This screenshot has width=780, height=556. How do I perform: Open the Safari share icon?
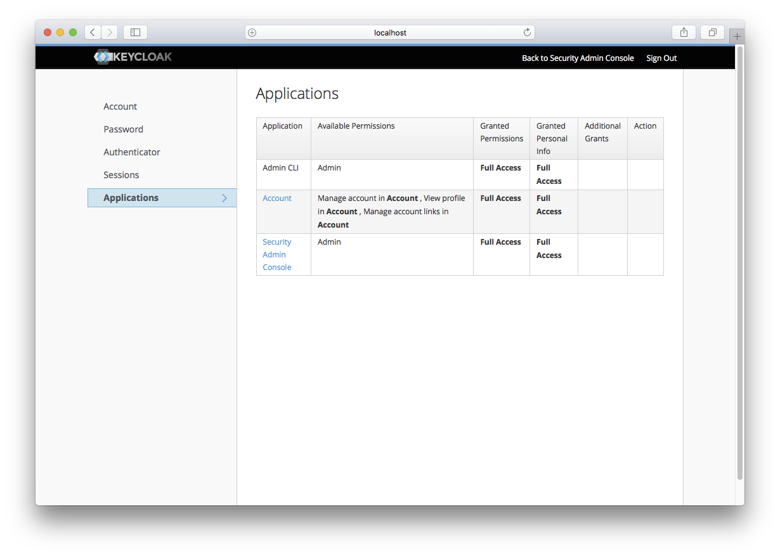click(684, 32)
